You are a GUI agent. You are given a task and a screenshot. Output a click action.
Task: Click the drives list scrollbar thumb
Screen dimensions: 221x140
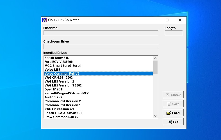click(x=155, y=67)
